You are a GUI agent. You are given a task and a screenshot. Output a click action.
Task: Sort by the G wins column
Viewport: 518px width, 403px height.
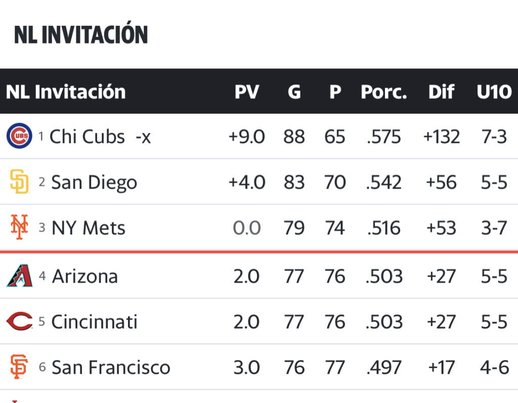click(294, 92)
